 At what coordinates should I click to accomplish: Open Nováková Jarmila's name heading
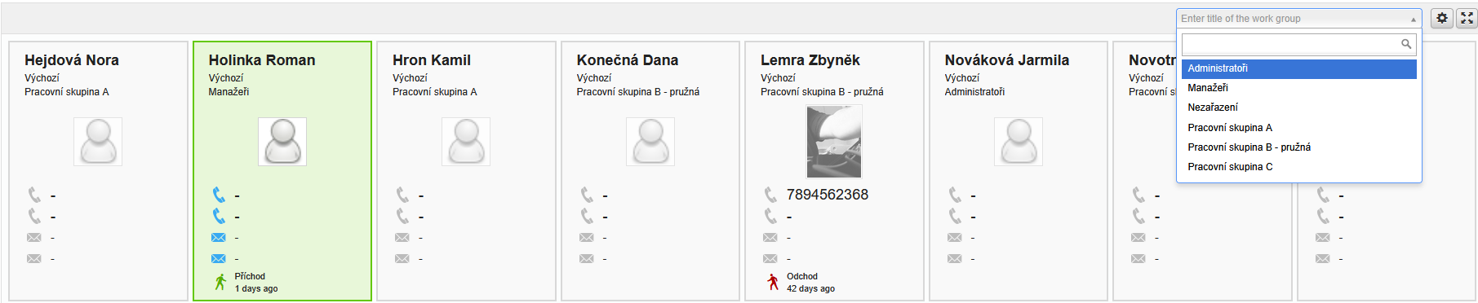1007,60
